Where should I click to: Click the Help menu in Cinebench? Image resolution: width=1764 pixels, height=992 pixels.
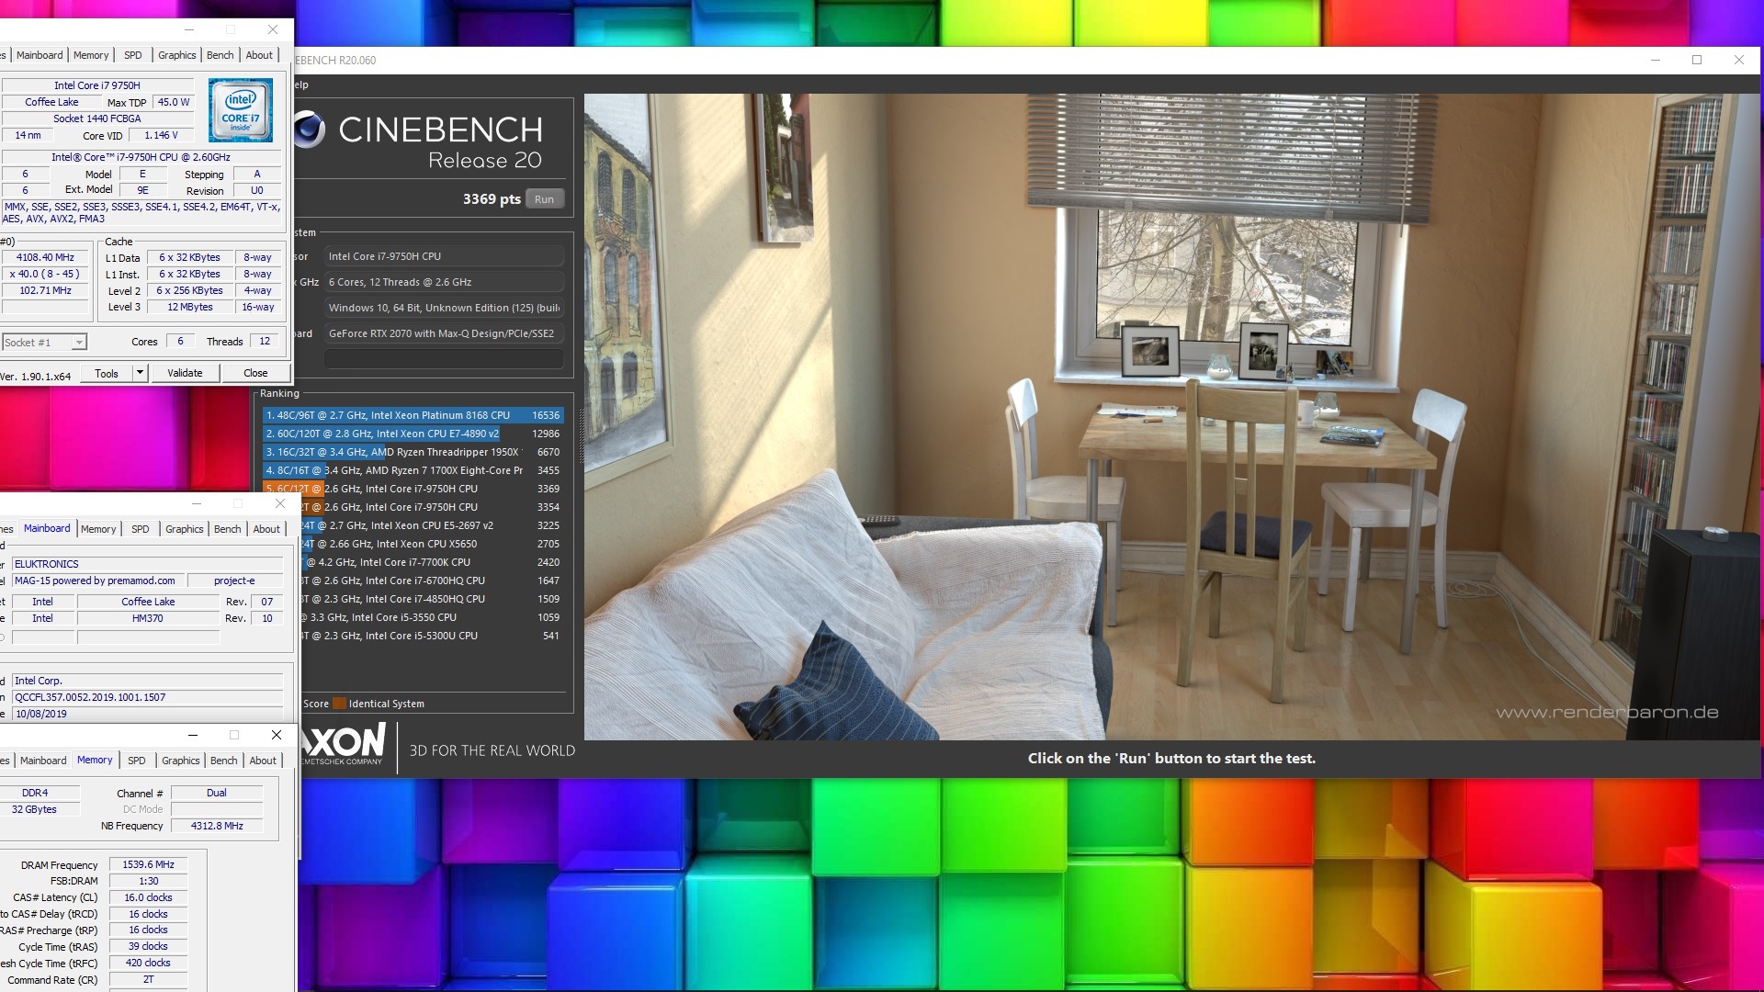click(301, 85)
